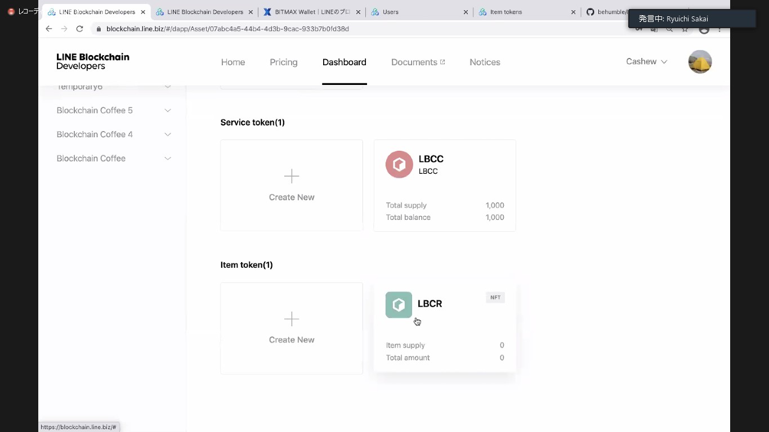Open the Documents external link
This screenshot has width=769, height=432.
click(418, 62)
